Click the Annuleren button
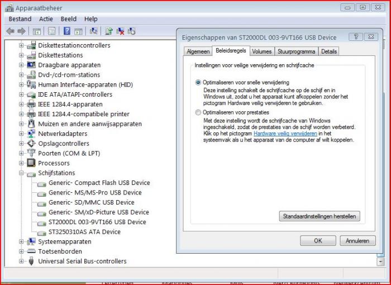Screen dimensions: 391x285 pos(357,241)
